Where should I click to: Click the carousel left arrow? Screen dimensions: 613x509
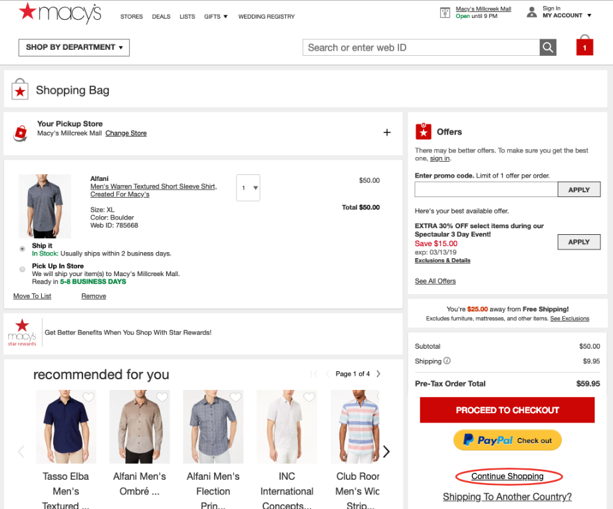[21, 452]
